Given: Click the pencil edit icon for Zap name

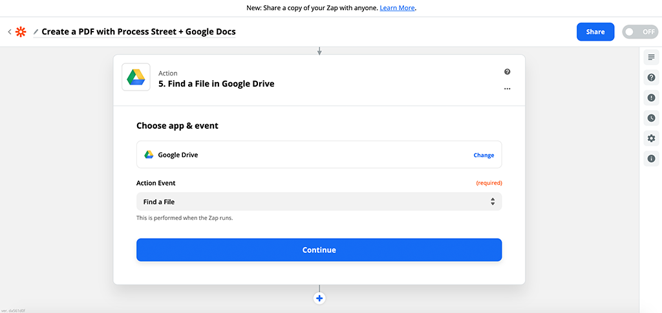Looking at the screenshot, I should [x=36, y=32].
